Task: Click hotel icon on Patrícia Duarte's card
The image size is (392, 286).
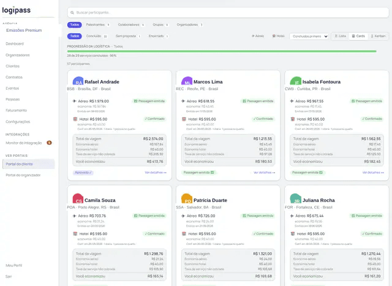Action: coord(184,234)
